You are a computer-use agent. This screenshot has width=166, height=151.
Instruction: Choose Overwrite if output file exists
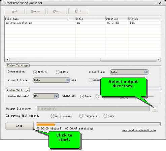coord(81,116)
